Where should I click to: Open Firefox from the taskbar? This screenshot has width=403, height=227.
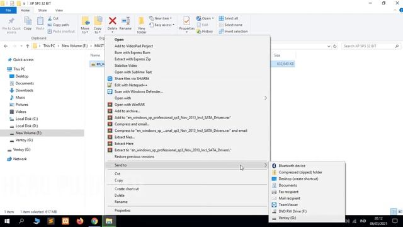pos(80,221)
